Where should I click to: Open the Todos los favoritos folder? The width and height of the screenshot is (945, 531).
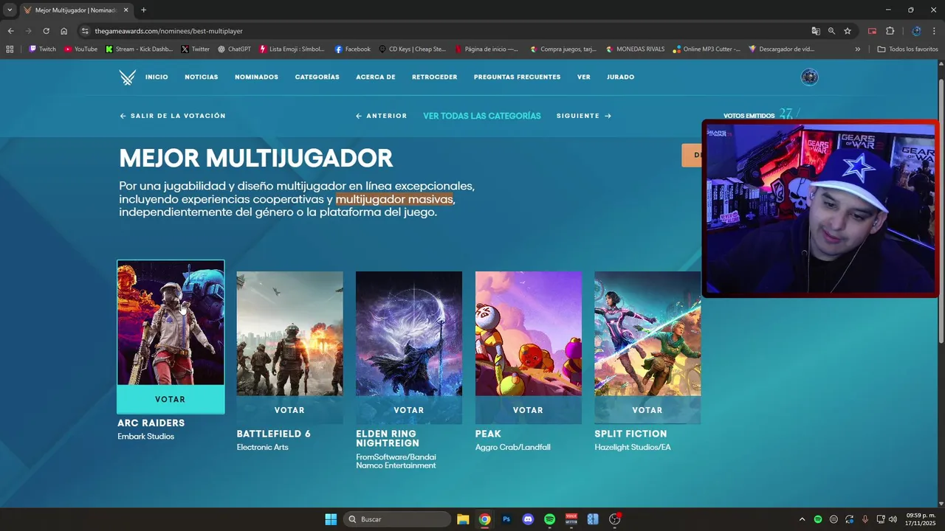(x=907, y=49)
